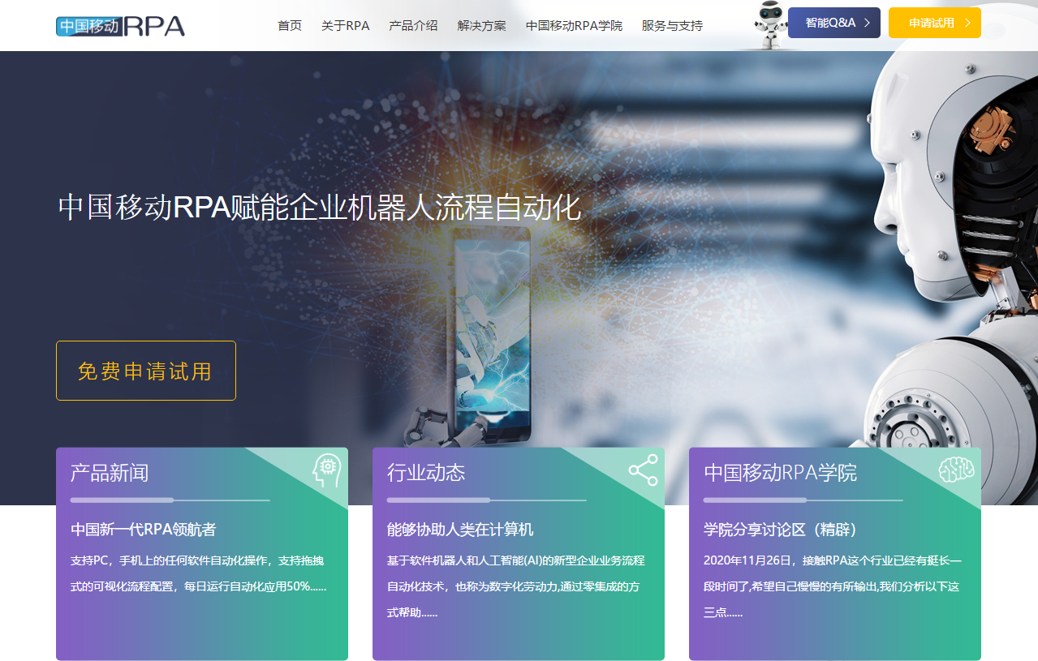Open the 产品新闻 card heading
Image resolution: width=1038 pixels, height=661 pixels.
(x=110, y=473)
